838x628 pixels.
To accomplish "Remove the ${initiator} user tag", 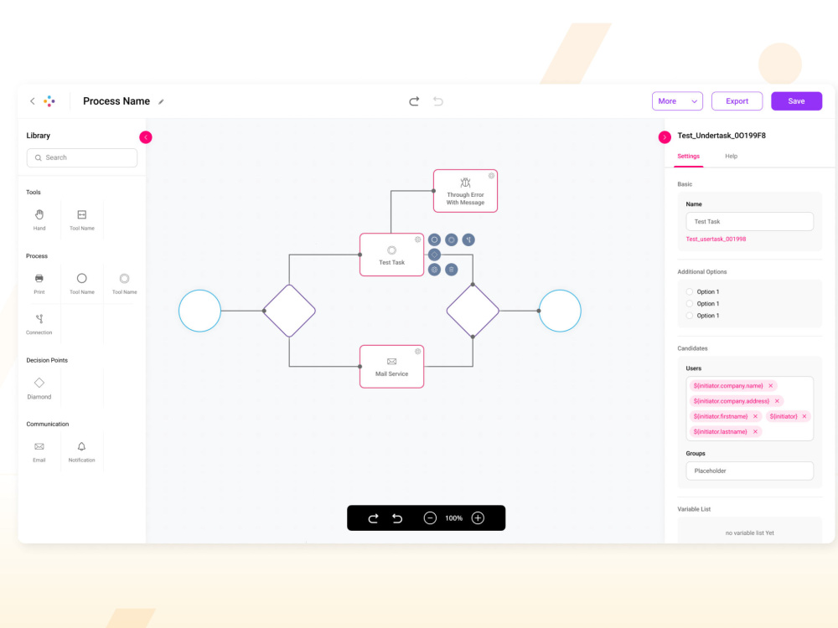I will [804, 416].
